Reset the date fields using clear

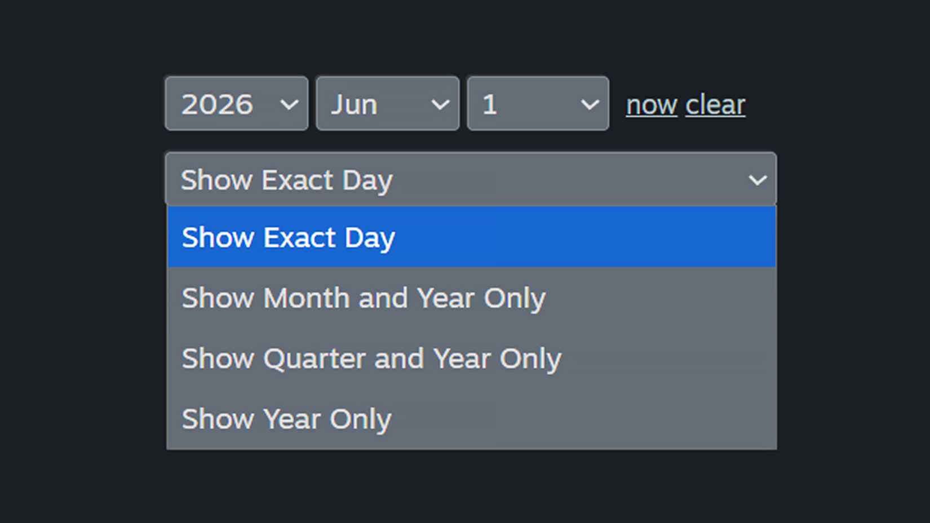click(715, 105)
